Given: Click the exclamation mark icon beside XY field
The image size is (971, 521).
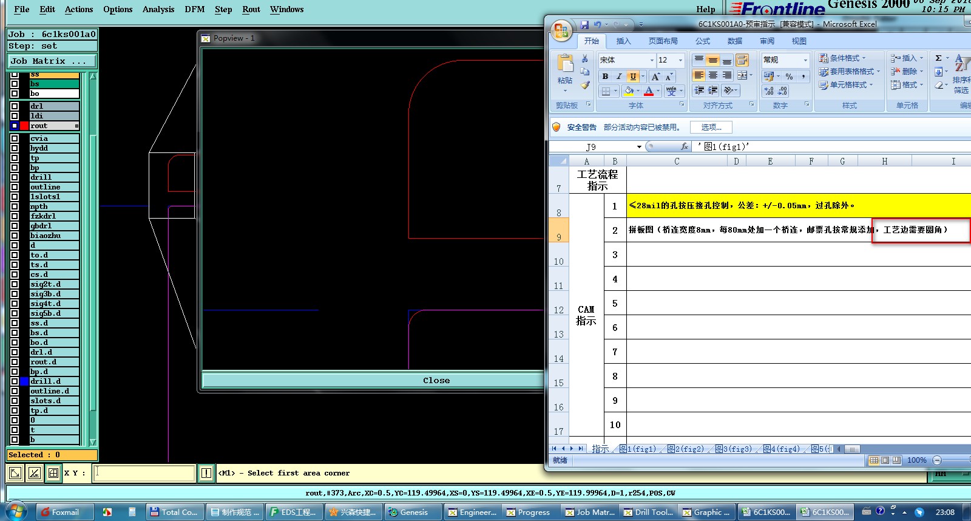Looking at the screenshot, I should [x=206, y=473].
